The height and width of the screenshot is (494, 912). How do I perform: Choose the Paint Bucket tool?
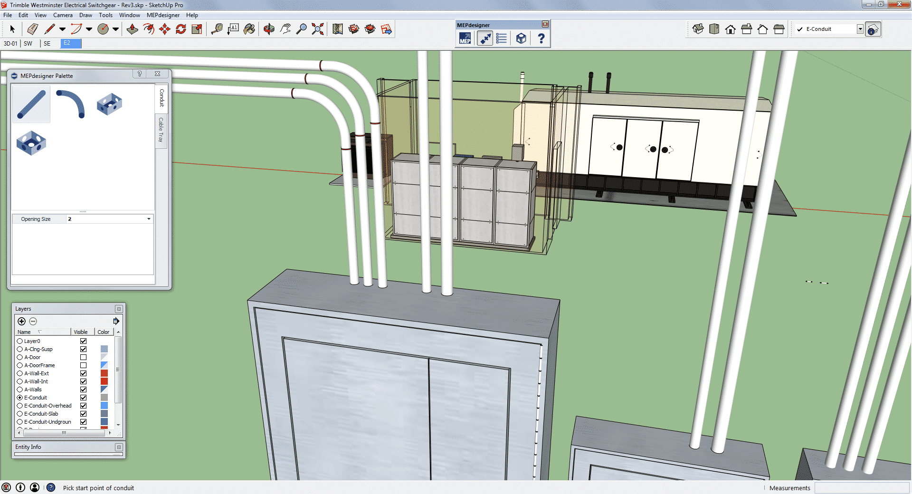[249, 29]
